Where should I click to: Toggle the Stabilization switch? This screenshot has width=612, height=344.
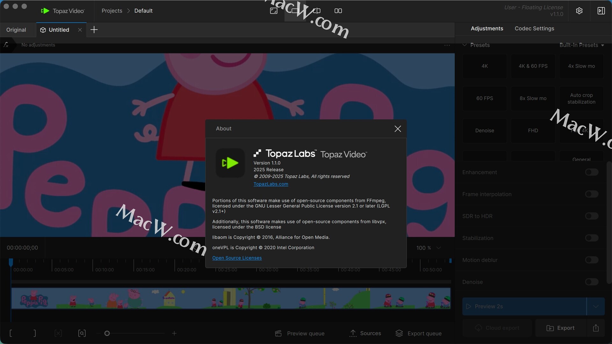coord(592,238)
